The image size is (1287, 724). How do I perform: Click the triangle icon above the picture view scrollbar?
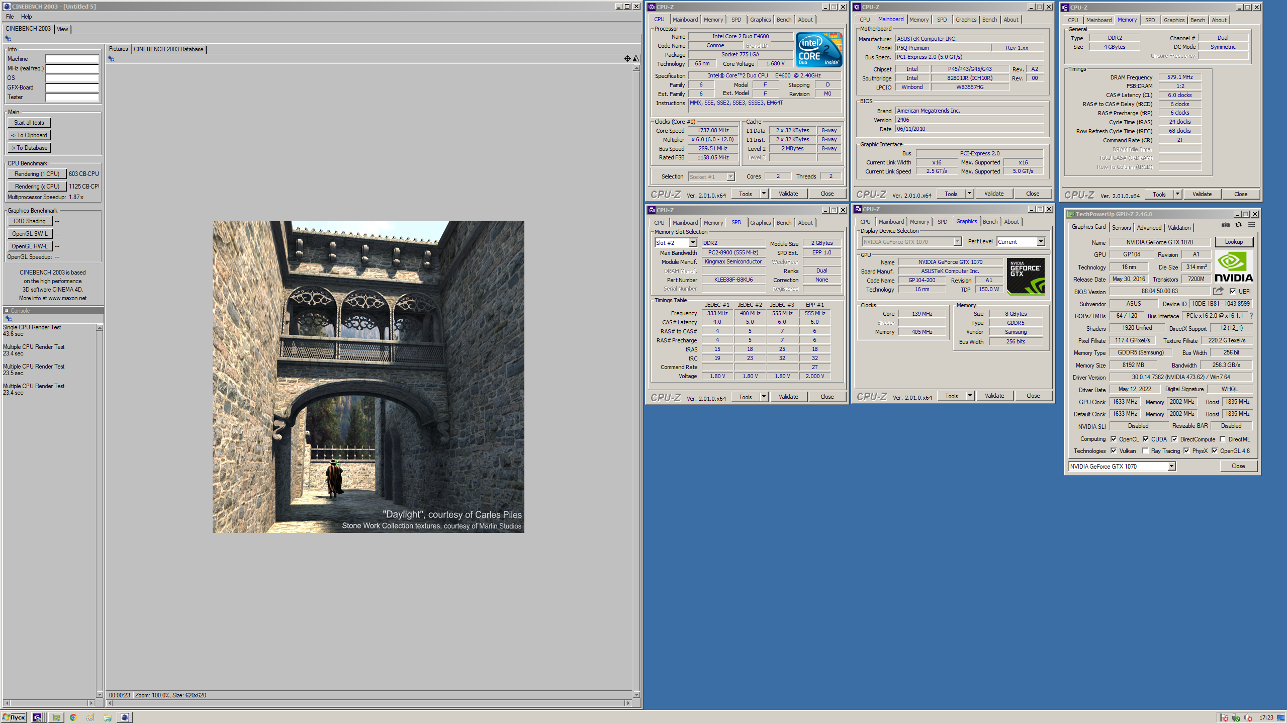tap(636, 59)
